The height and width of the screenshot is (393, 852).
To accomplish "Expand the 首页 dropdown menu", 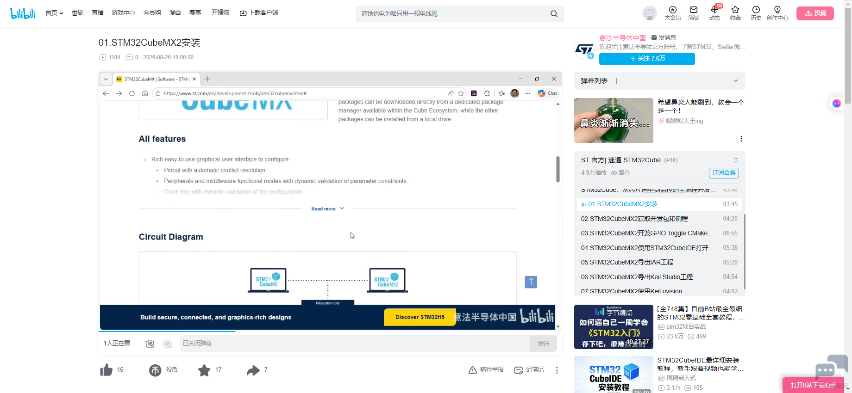I will pyautogui.click(x=54, y=13).
